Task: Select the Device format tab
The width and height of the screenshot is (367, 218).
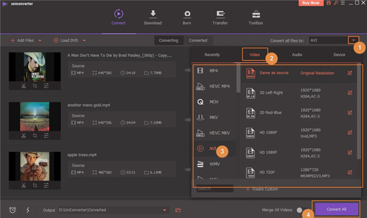Action: (339, 55)
